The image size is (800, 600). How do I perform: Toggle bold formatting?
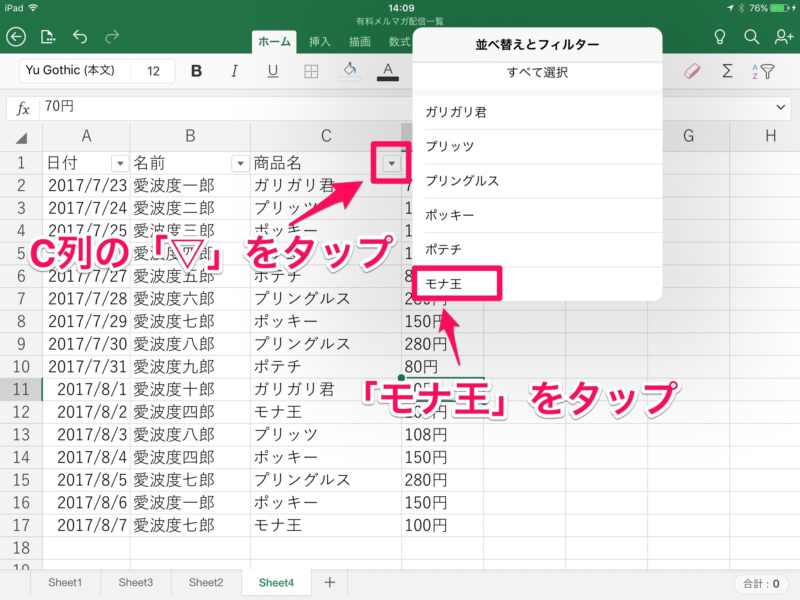[x=196, y=71]
